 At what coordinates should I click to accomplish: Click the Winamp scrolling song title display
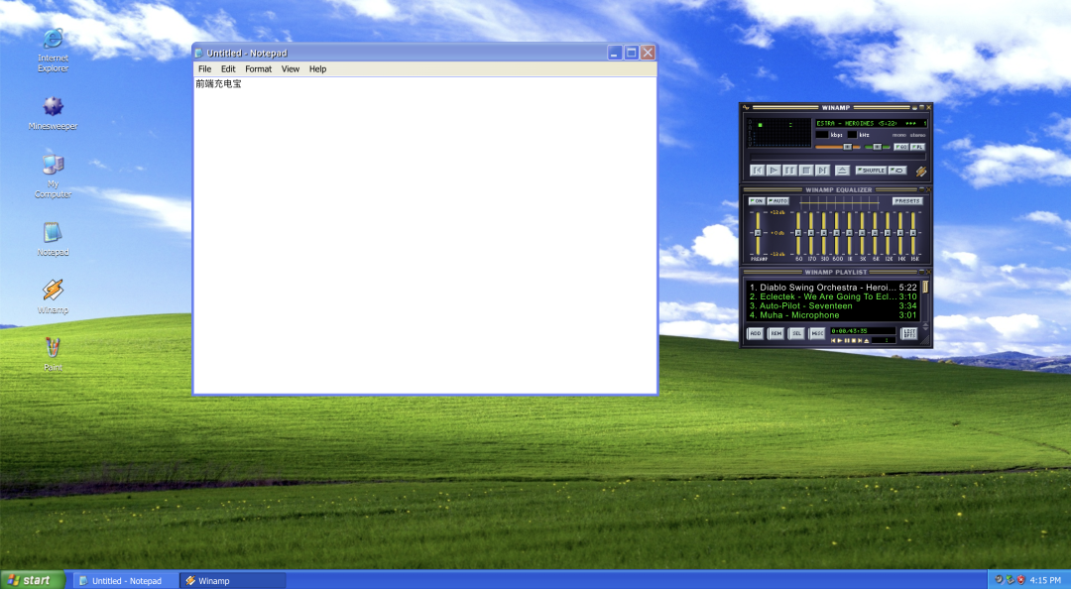tap(871, 124)
